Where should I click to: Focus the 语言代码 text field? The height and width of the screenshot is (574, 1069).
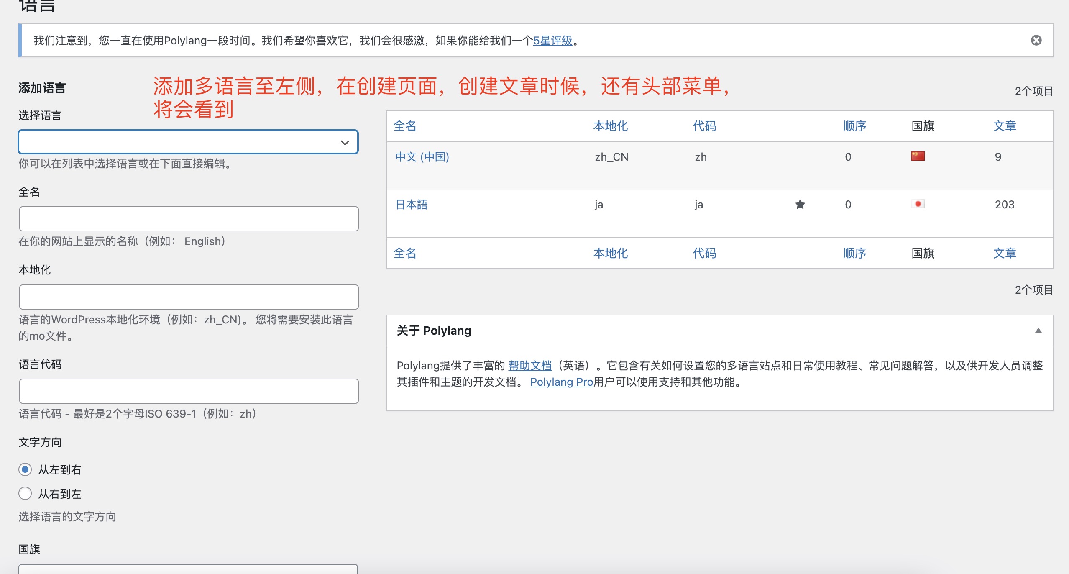click(189, 391)
